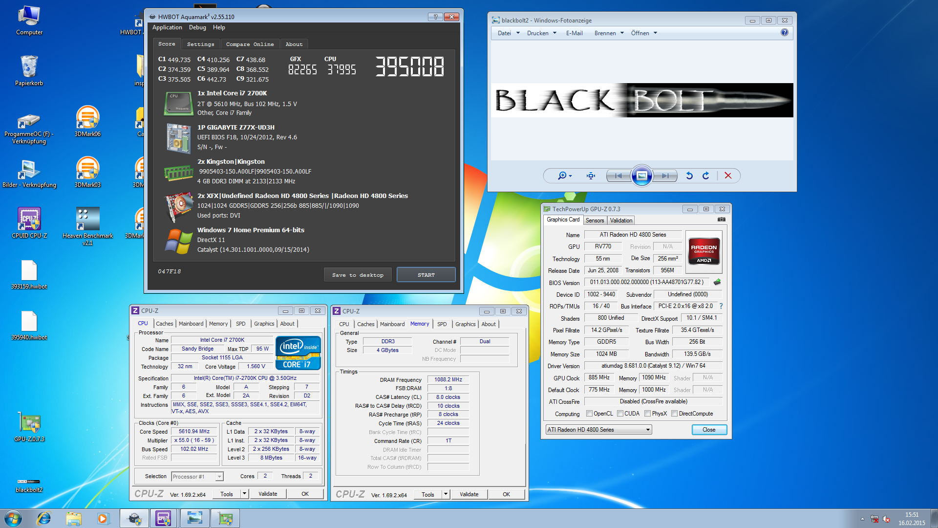Click OK in right CPU-Z window
The height and width of the screenshot is (528, 938).
coord(507,494)
